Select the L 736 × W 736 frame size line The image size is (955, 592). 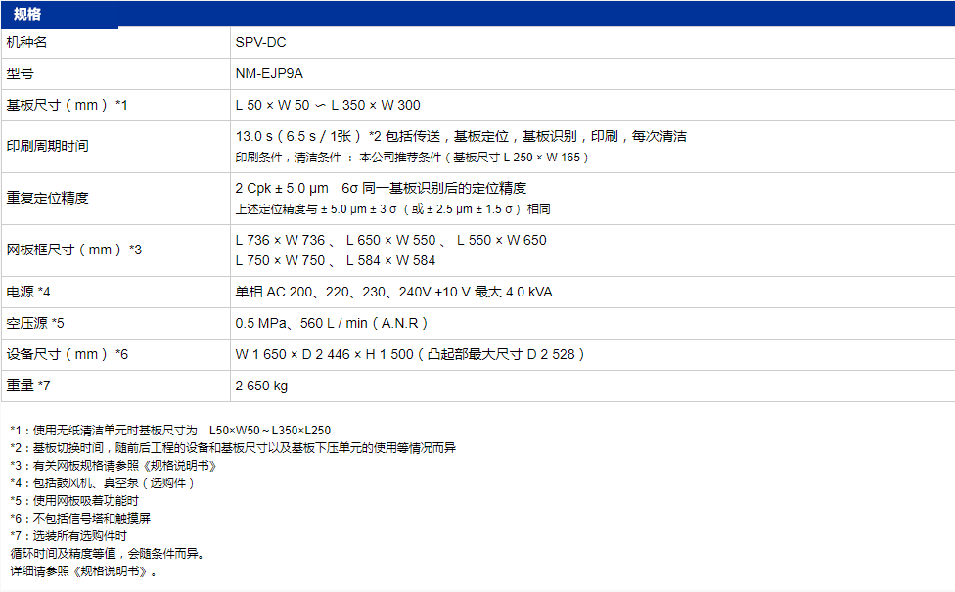tap(391, 240)
